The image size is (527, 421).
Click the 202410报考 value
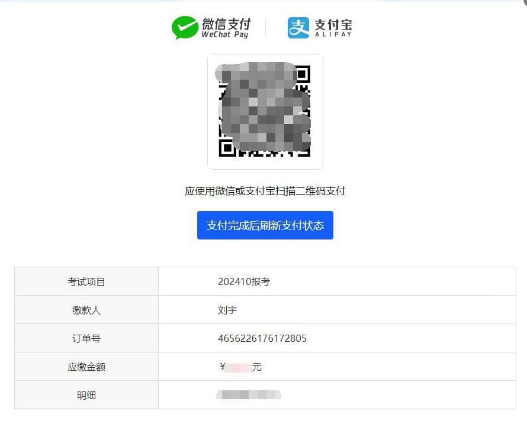pyautogui.click(x=244, y=281)
